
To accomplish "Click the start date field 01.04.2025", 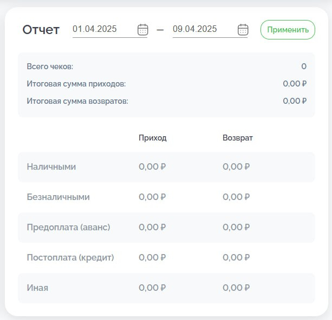I will tap(95, 29).
